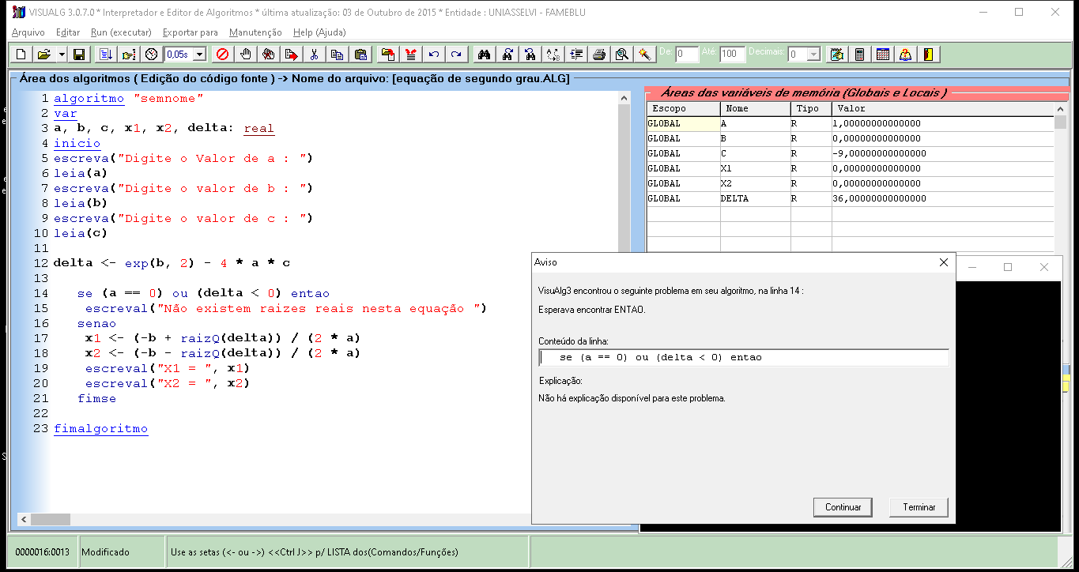Indent code with the indentation icon
1079x572 pixels.
click(576, 55)
